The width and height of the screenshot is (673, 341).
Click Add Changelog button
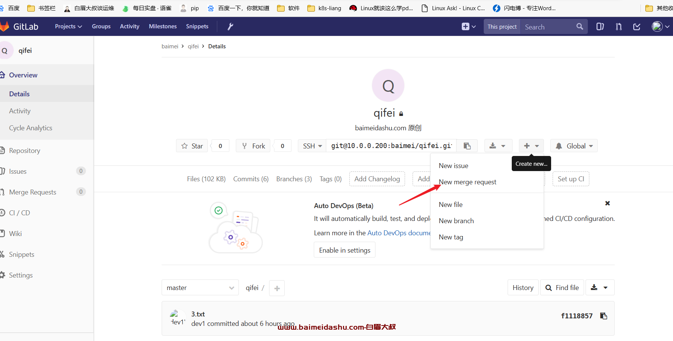coord(377,179)
